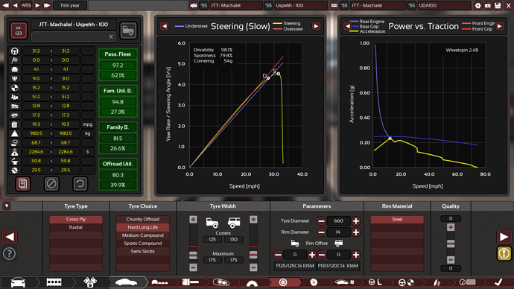Choose Hard Long Life tyre
Screen dimensions: 514x289
[142, 227]
